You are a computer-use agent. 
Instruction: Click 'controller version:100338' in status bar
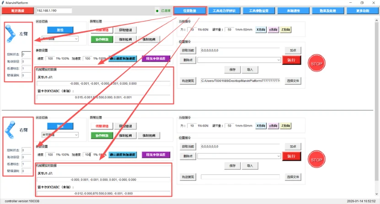[22, 201]
